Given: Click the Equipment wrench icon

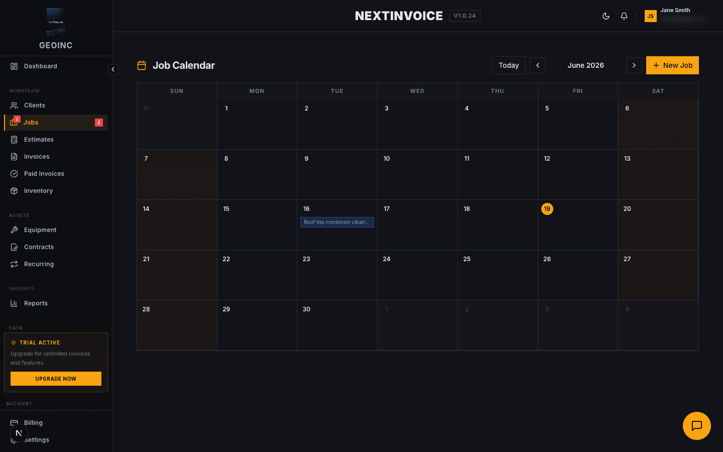Looking at the screenshot, I should (14, 230).
